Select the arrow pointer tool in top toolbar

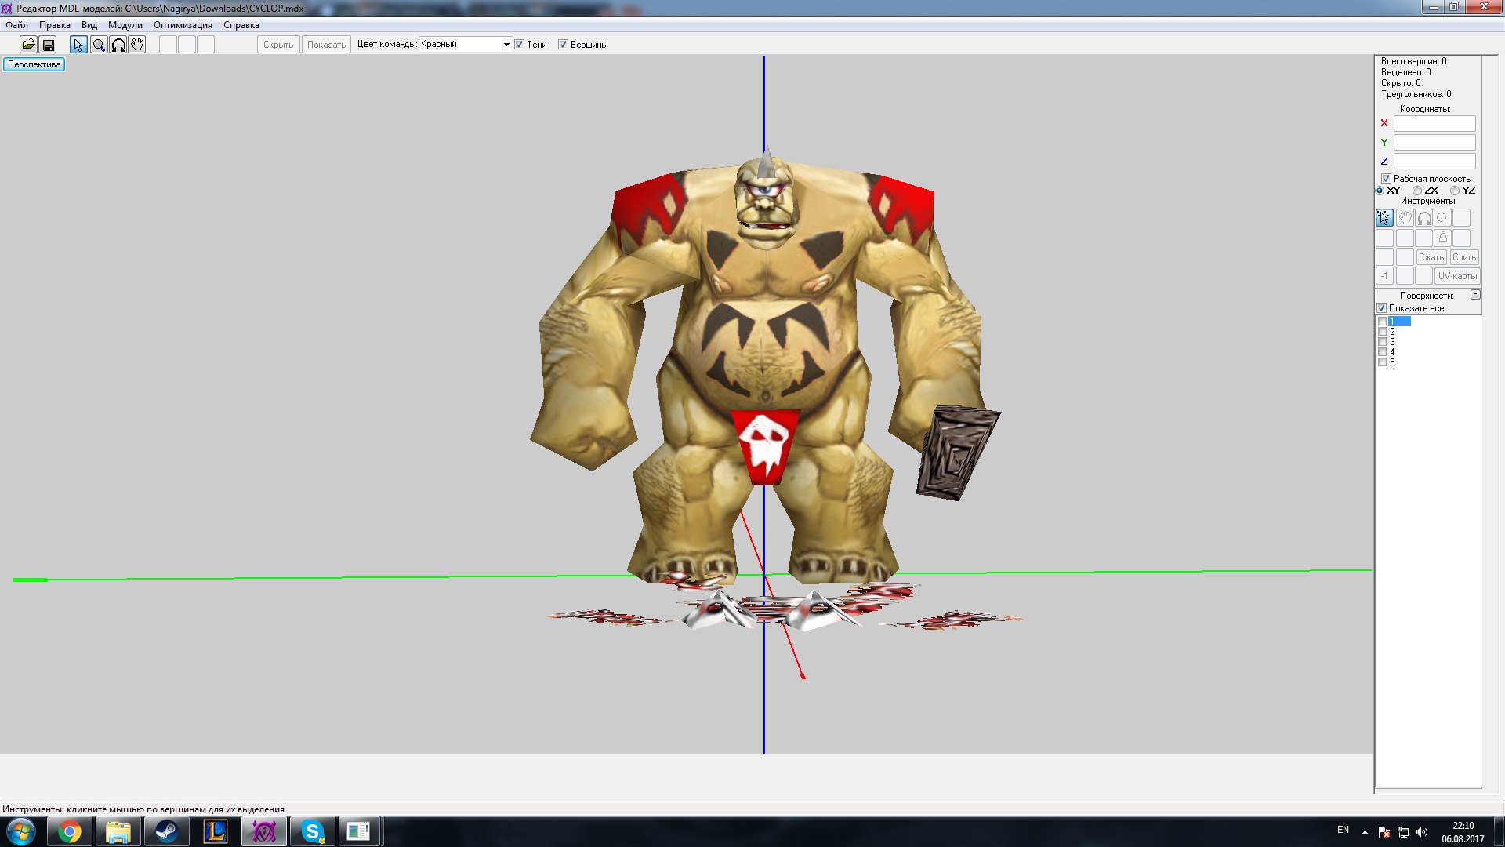tap(78, 45)
